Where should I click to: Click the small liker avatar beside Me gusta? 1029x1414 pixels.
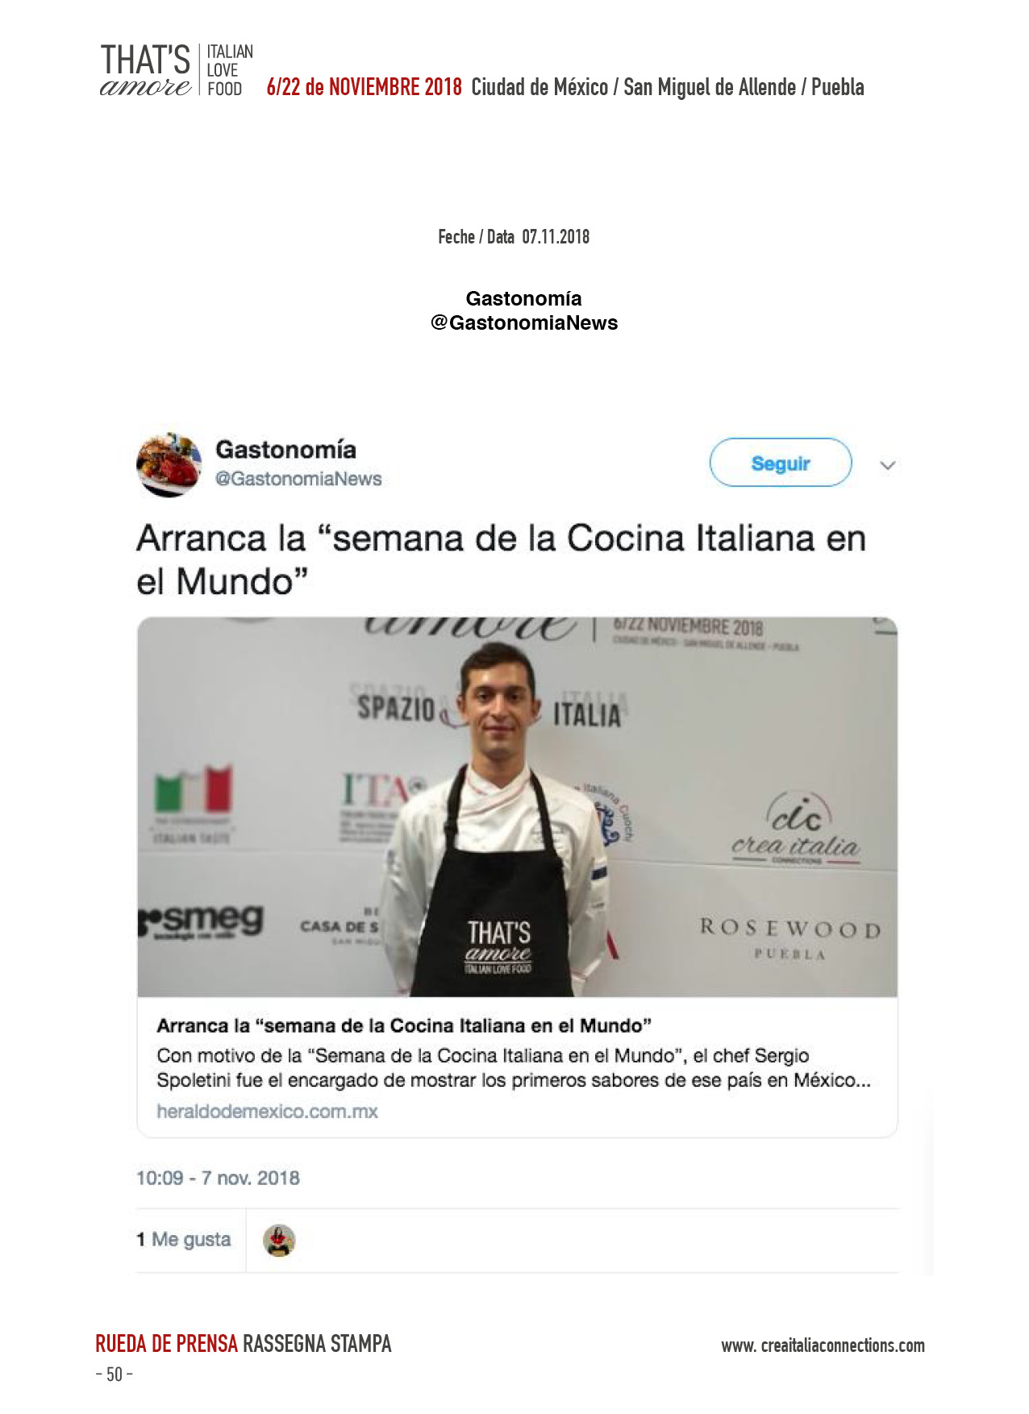(279, 1241)
